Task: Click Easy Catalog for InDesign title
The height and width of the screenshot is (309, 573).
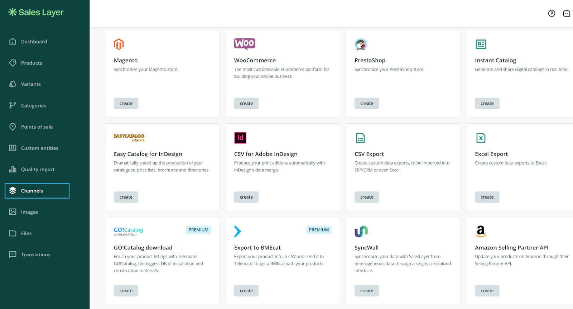Action: coord(148,154)
